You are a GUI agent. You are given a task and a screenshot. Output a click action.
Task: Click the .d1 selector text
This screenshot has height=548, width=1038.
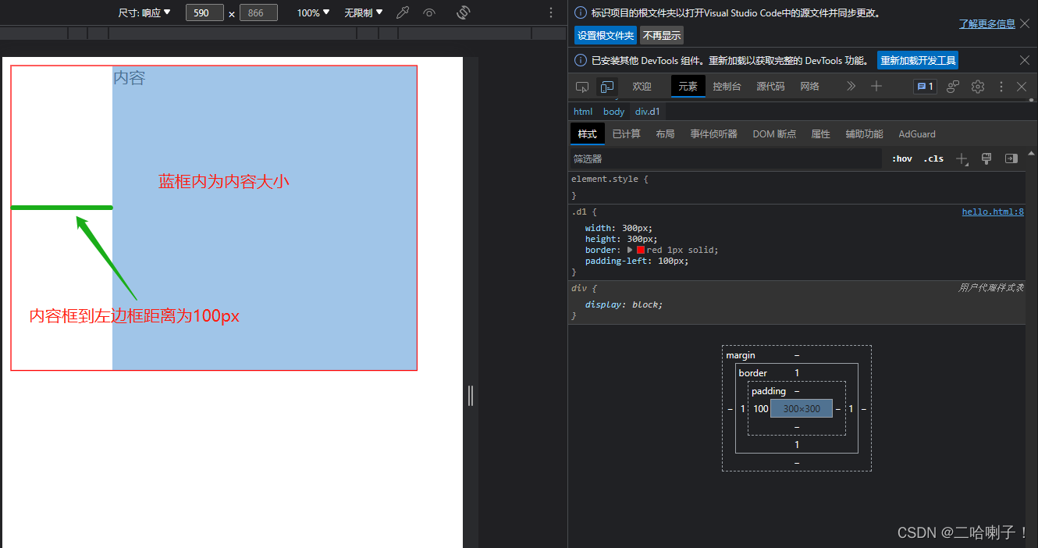579,212
